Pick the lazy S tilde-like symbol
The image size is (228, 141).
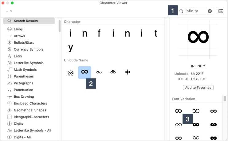[x=99, y=72]
